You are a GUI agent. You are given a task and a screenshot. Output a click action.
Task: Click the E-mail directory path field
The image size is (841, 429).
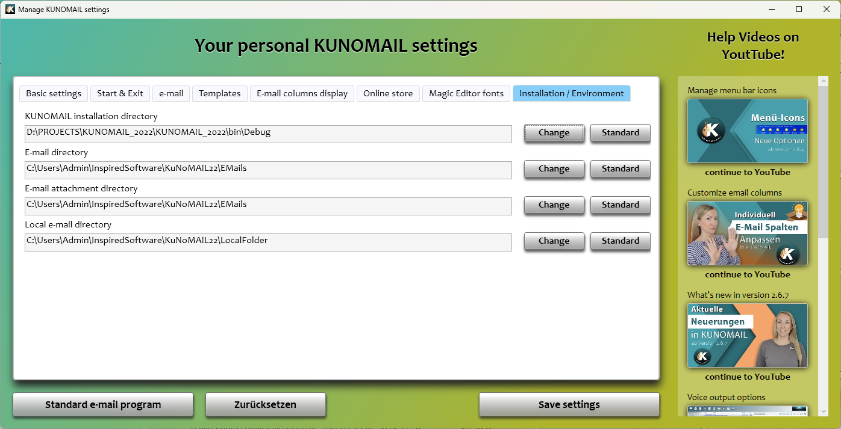pos(268,170)
